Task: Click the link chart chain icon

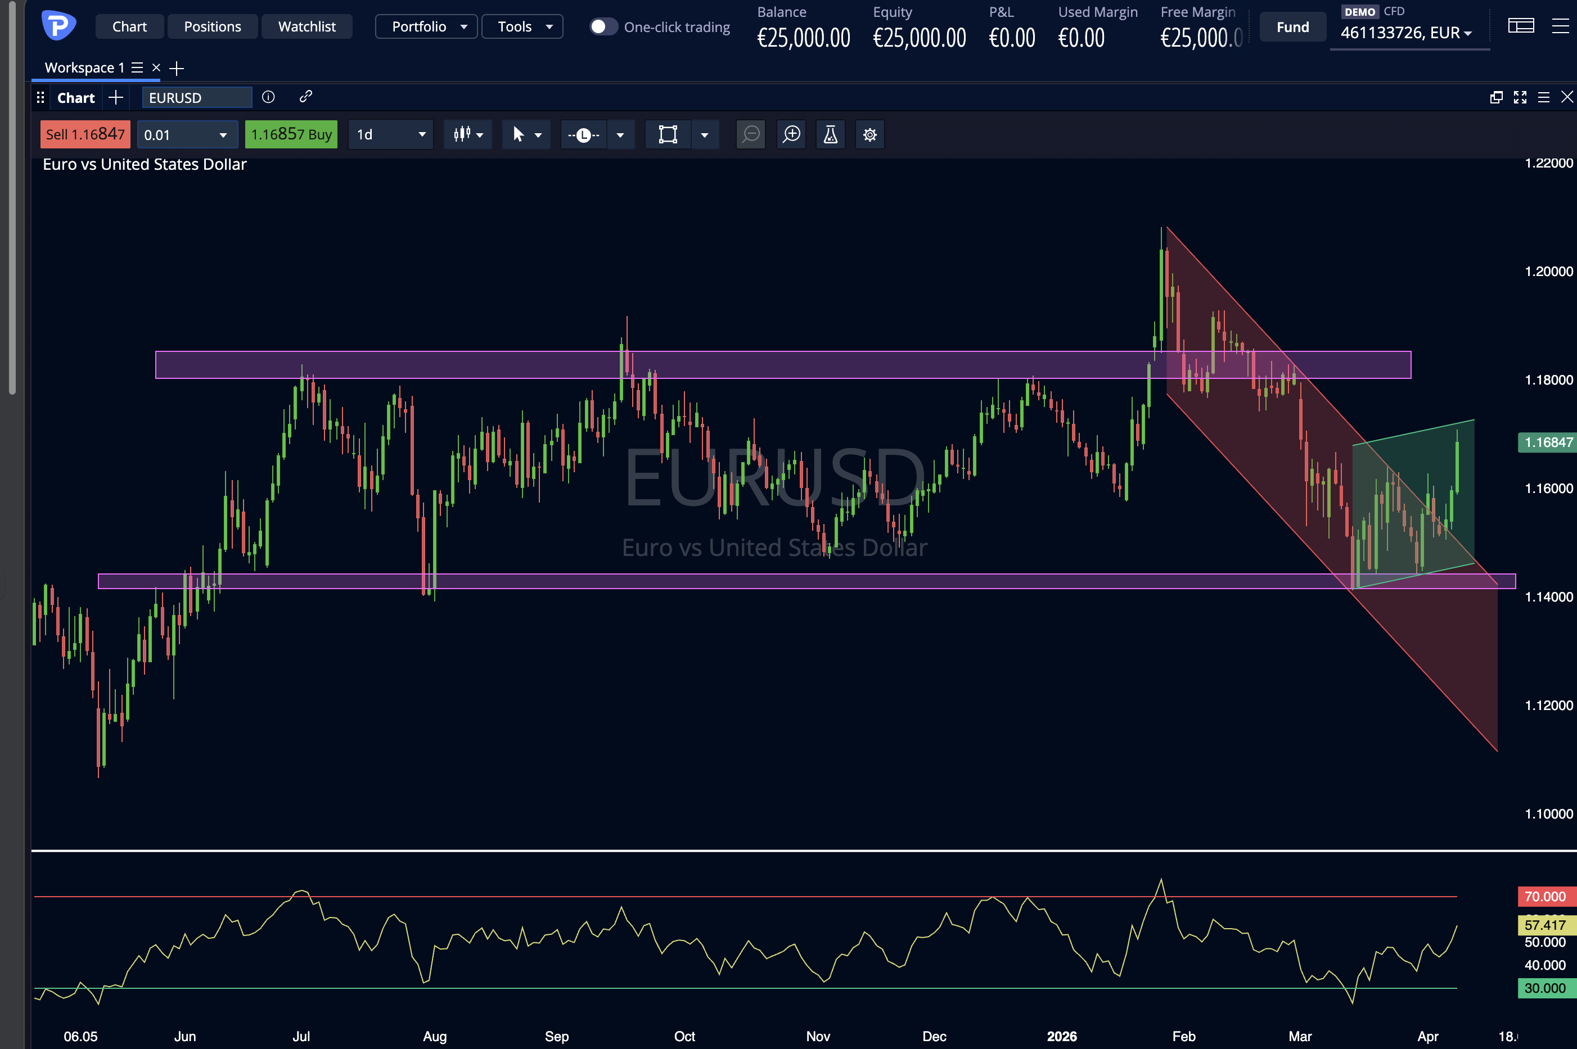Action: [x=305, y=97]
